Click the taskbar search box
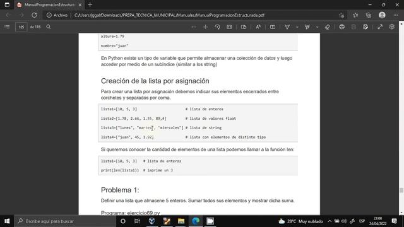The width and height of the screenshot is (404, 227). click(x=65, y=221)
